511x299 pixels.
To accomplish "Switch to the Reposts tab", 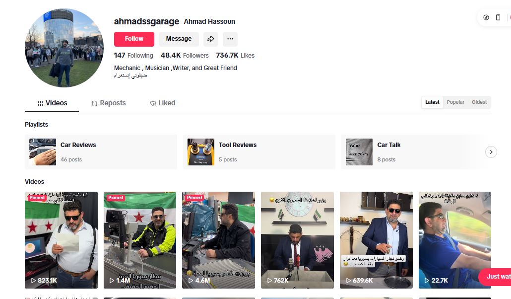I will point(108,103).
